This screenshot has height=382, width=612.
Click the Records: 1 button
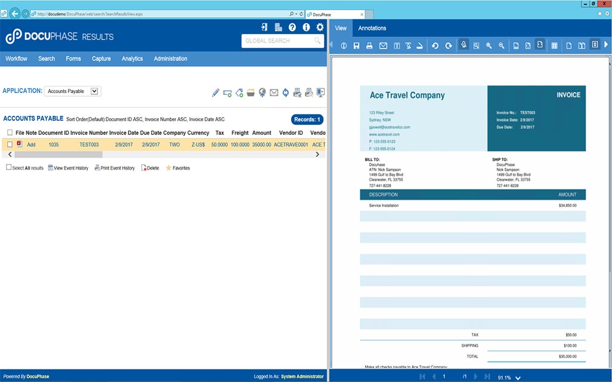[x=307, y=119]
